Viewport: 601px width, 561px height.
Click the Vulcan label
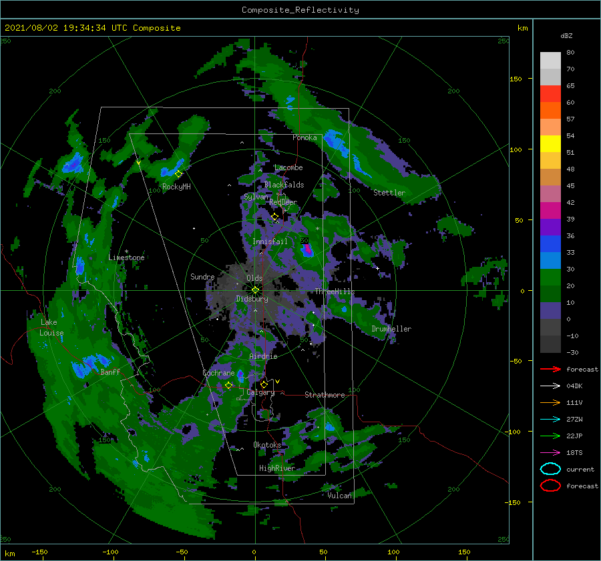[x=339, y=496]
